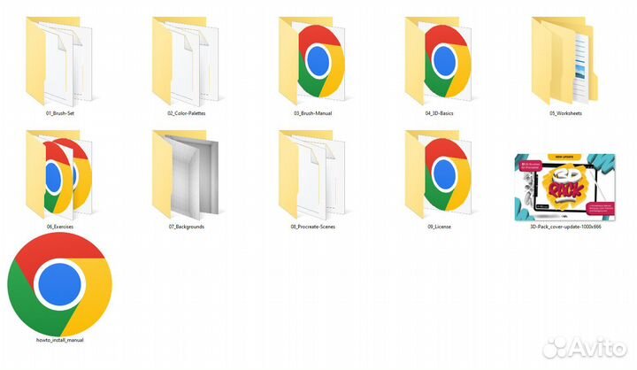
Task: Click the howto_install_manual file name label
Action: click(60, 340)
